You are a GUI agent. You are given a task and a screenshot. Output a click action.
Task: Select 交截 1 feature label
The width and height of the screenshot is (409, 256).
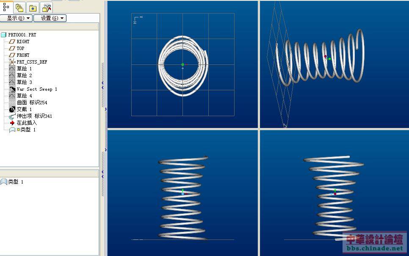[x=24, y=109]
